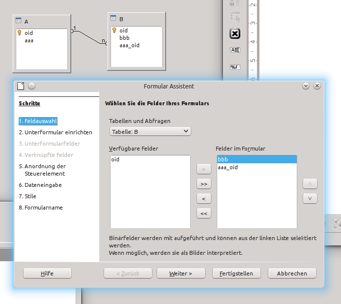The width and height of the screenshot is (341, 304).
Task: Go to step 8 Formularname
Action: tap(41, 208)
